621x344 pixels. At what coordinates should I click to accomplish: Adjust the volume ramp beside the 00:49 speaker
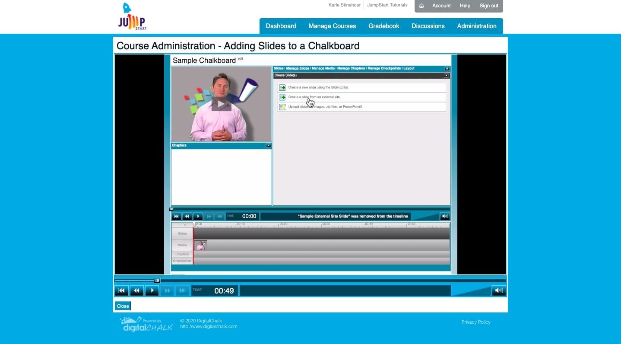click(472, 291)
